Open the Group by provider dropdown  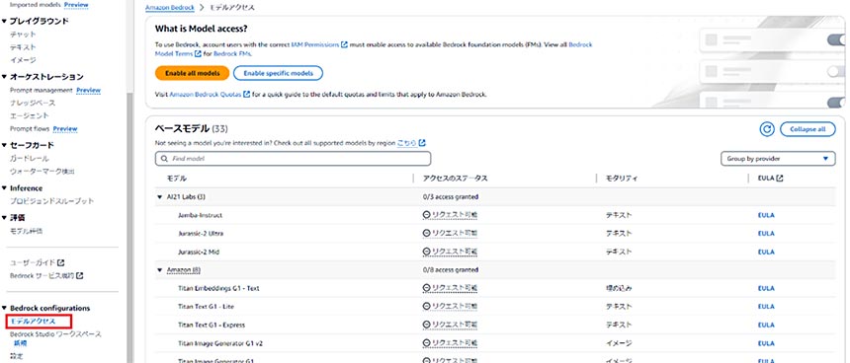tap(778, 159)
